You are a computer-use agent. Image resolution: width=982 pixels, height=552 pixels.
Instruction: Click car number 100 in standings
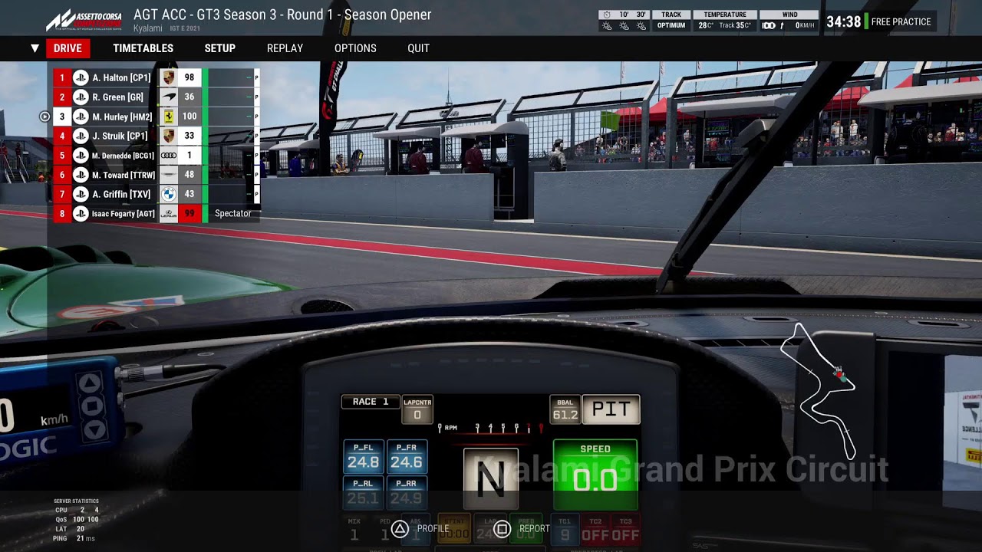point(189,117)
